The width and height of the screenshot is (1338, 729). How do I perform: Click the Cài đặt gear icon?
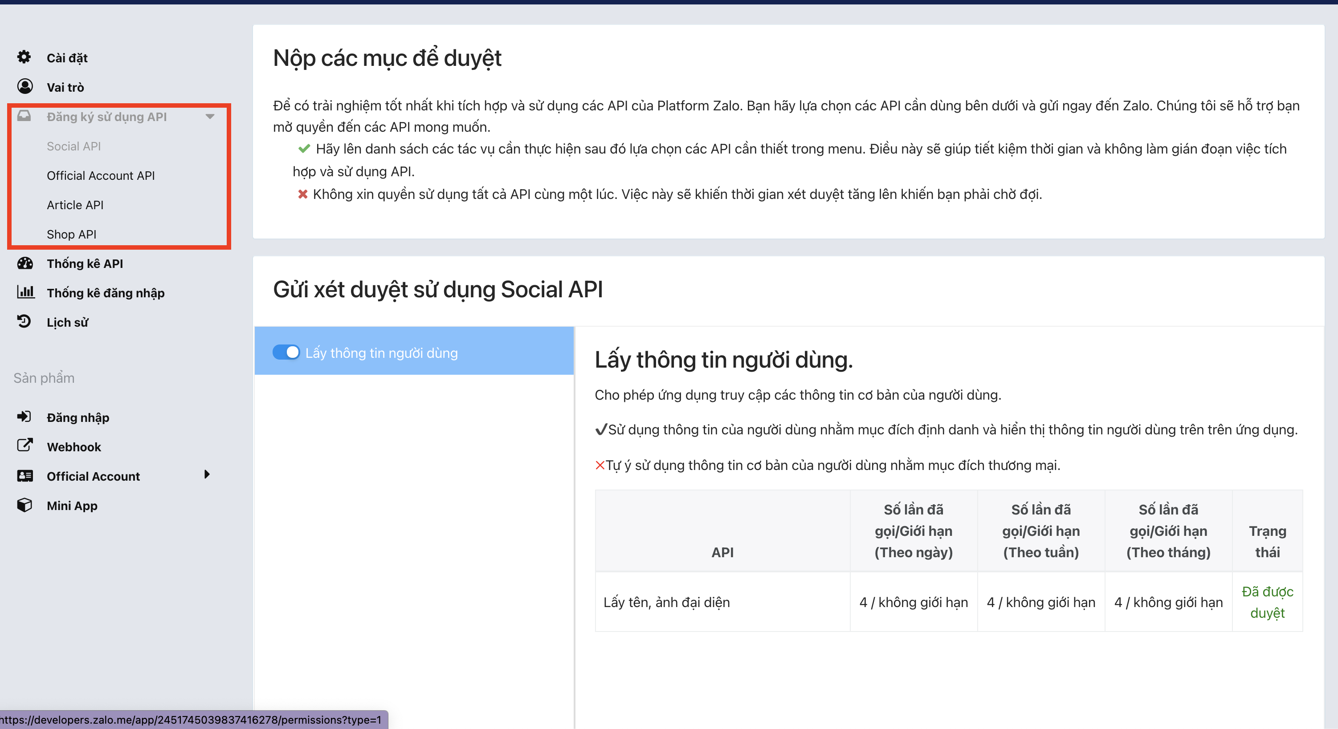tap(24, 57)
